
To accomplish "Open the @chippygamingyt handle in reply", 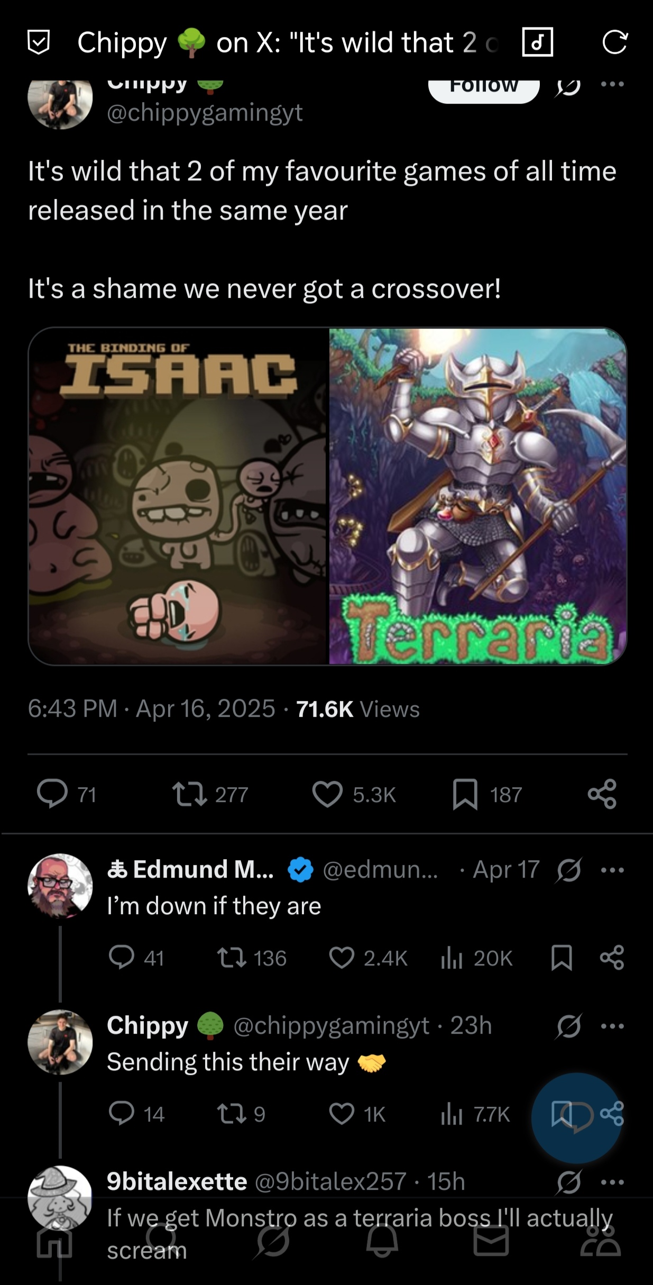I will 331,1026.
